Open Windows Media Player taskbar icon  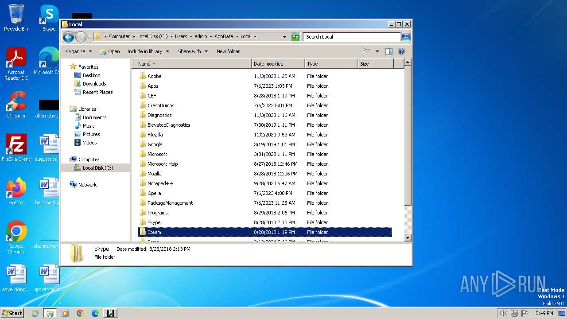[65, 313]
